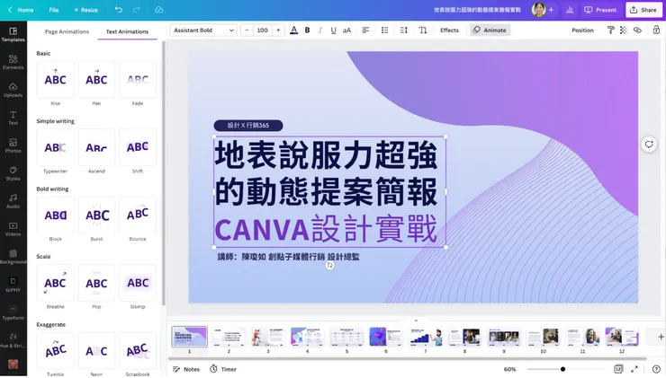
Task: Add collaborator with plus icon
Action: (x=551, y=9)
